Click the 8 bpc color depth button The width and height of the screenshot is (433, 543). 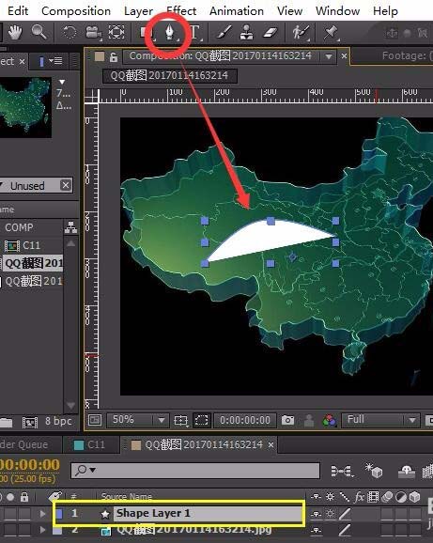(58, 421)
